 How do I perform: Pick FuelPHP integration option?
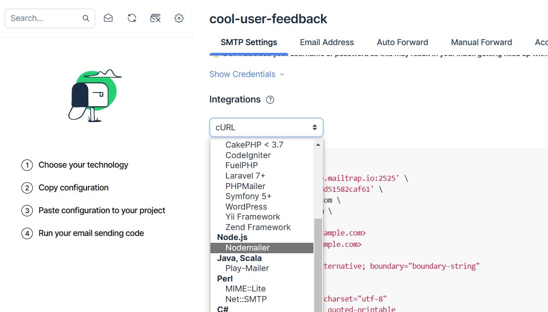pyautogui.click(x=262, y=165)
